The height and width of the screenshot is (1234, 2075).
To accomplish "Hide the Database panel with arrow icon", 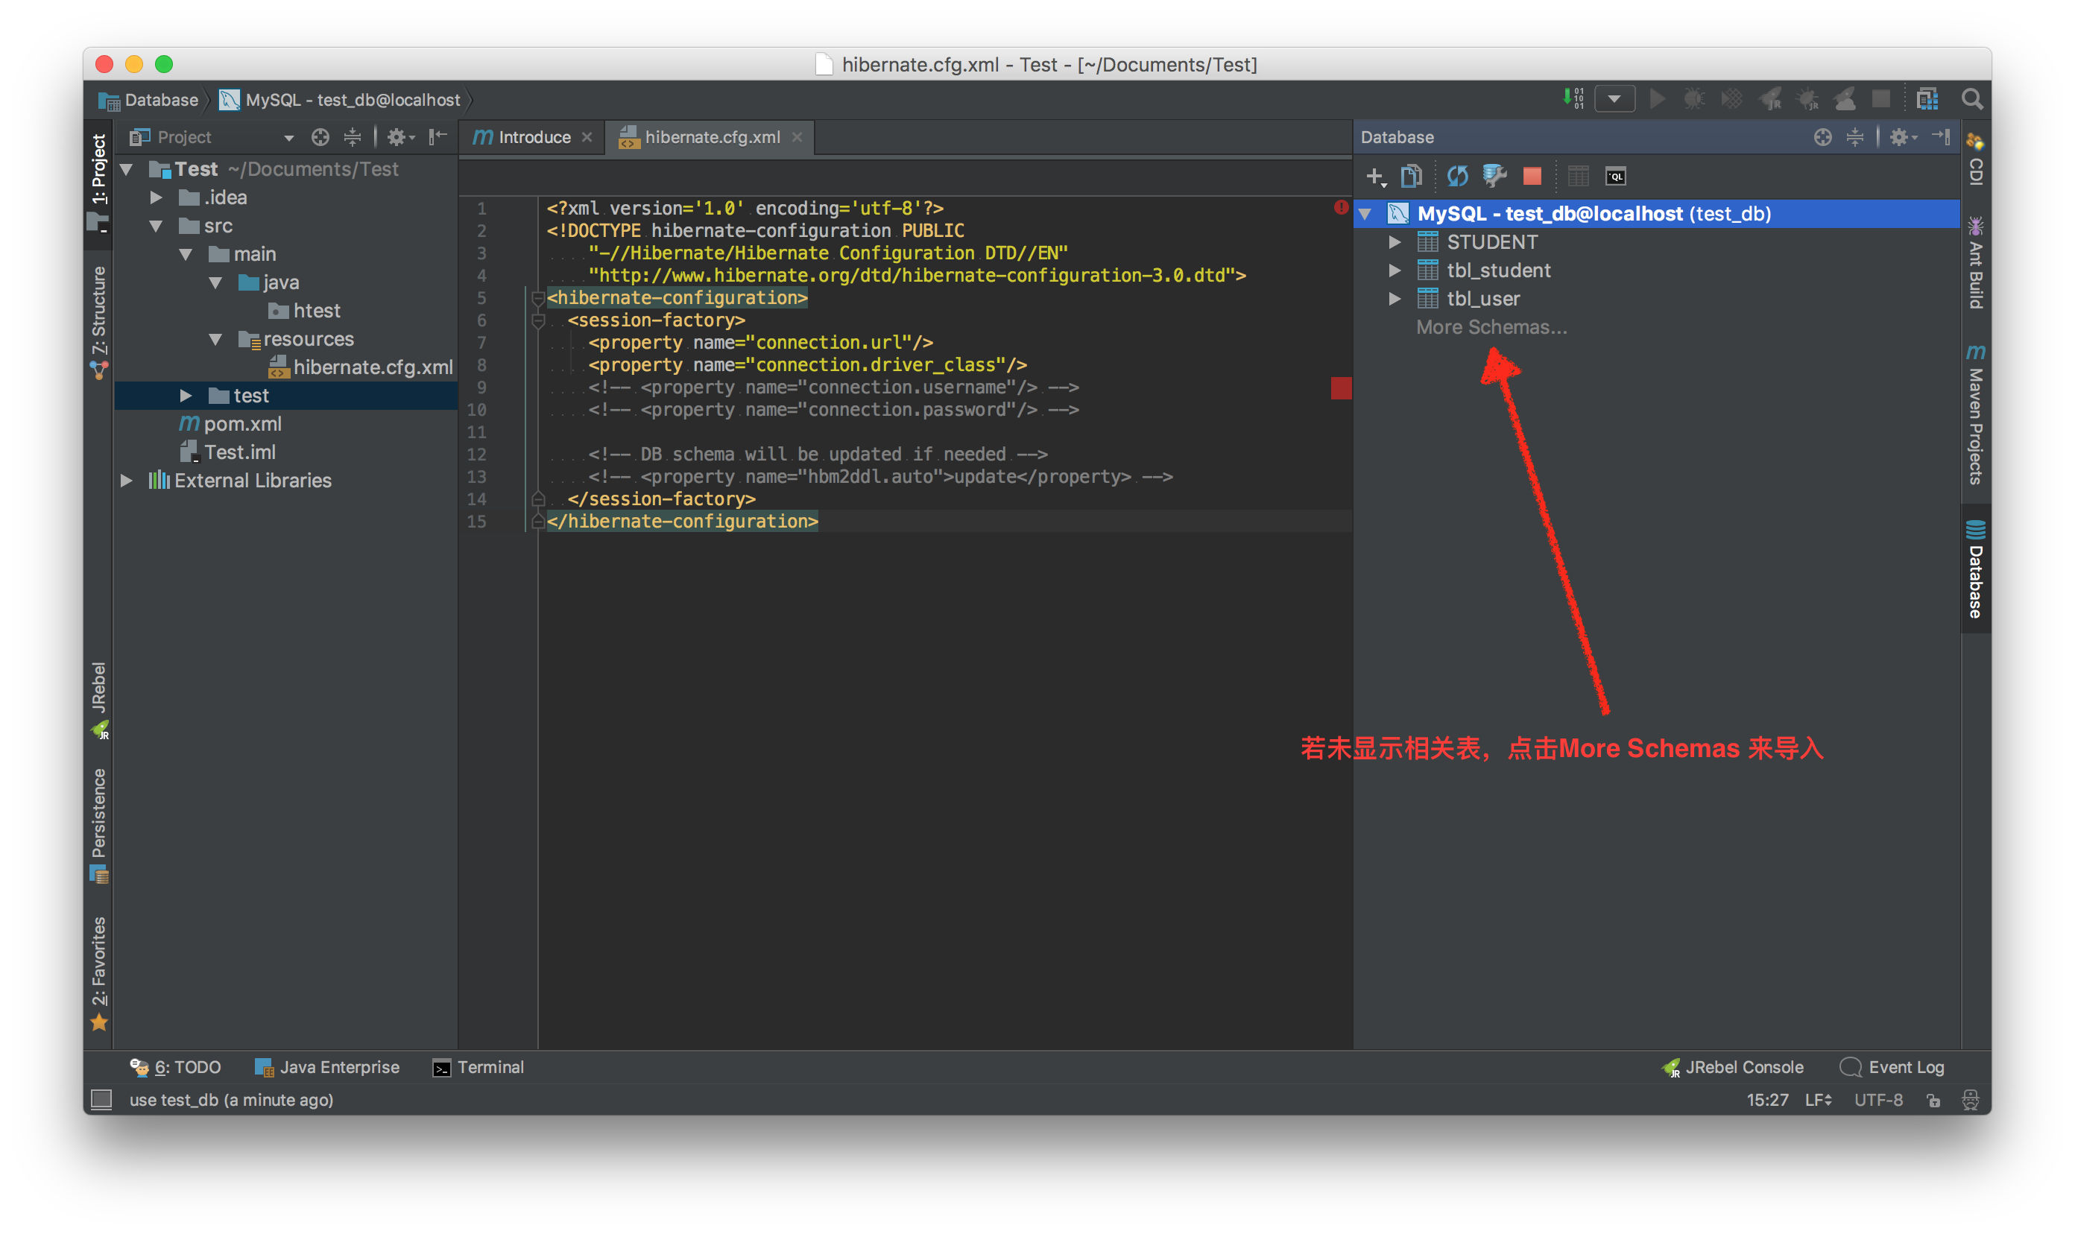I will [1941, 136].
